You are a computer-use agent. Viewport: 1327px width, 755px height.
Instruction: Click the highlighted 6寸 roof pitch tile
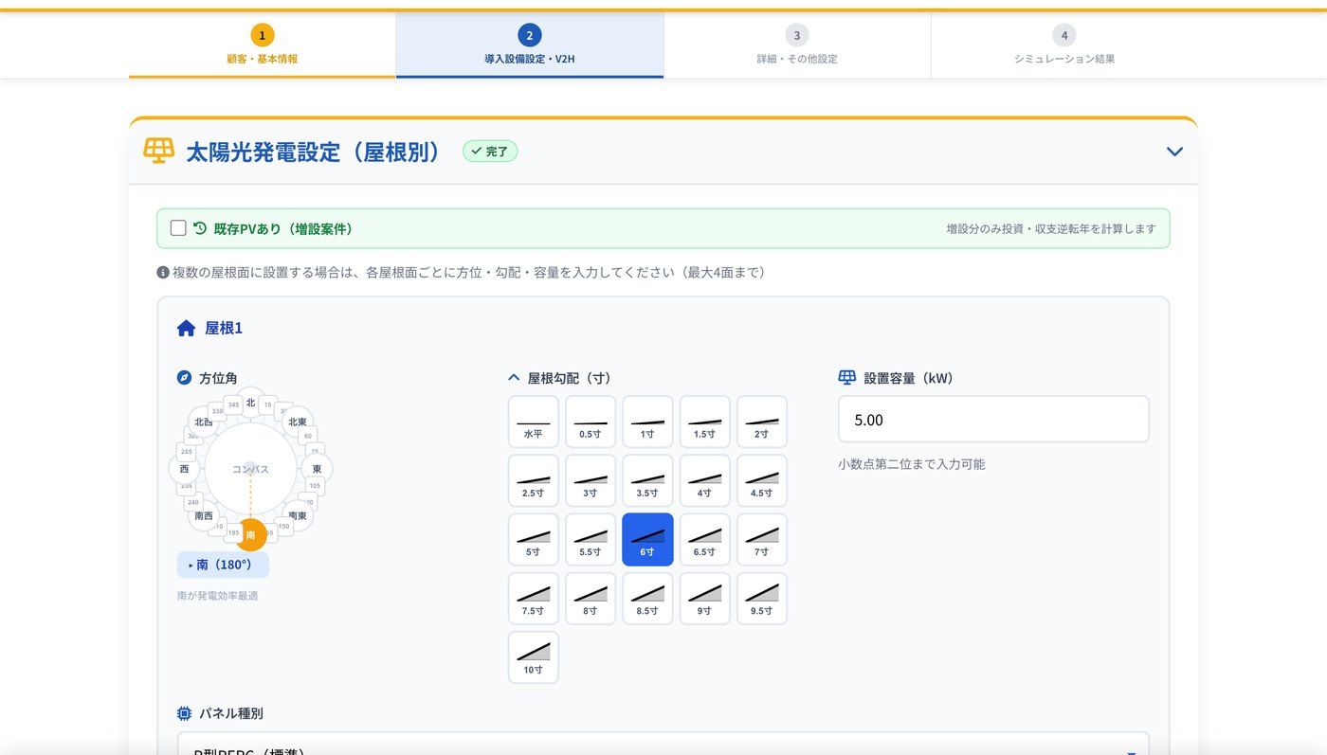tap(647, 539)
